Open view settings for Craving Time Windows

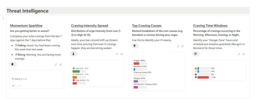tap(244, 54)
